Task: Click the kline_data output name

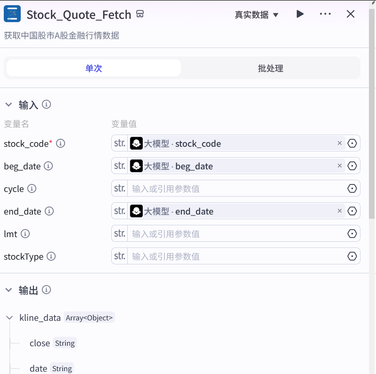Action: pyautogui.click(x=40, y=318)
